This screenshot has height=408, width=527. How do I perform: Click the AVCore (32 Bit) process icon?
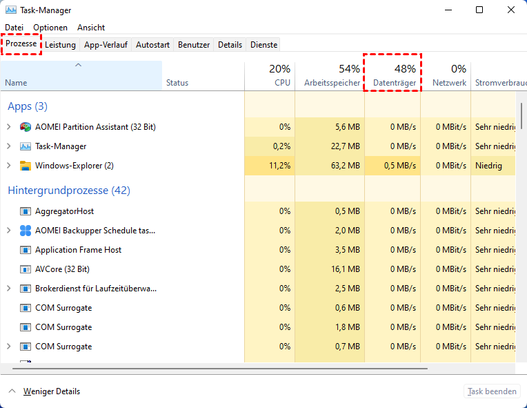[x=26, y=269]
